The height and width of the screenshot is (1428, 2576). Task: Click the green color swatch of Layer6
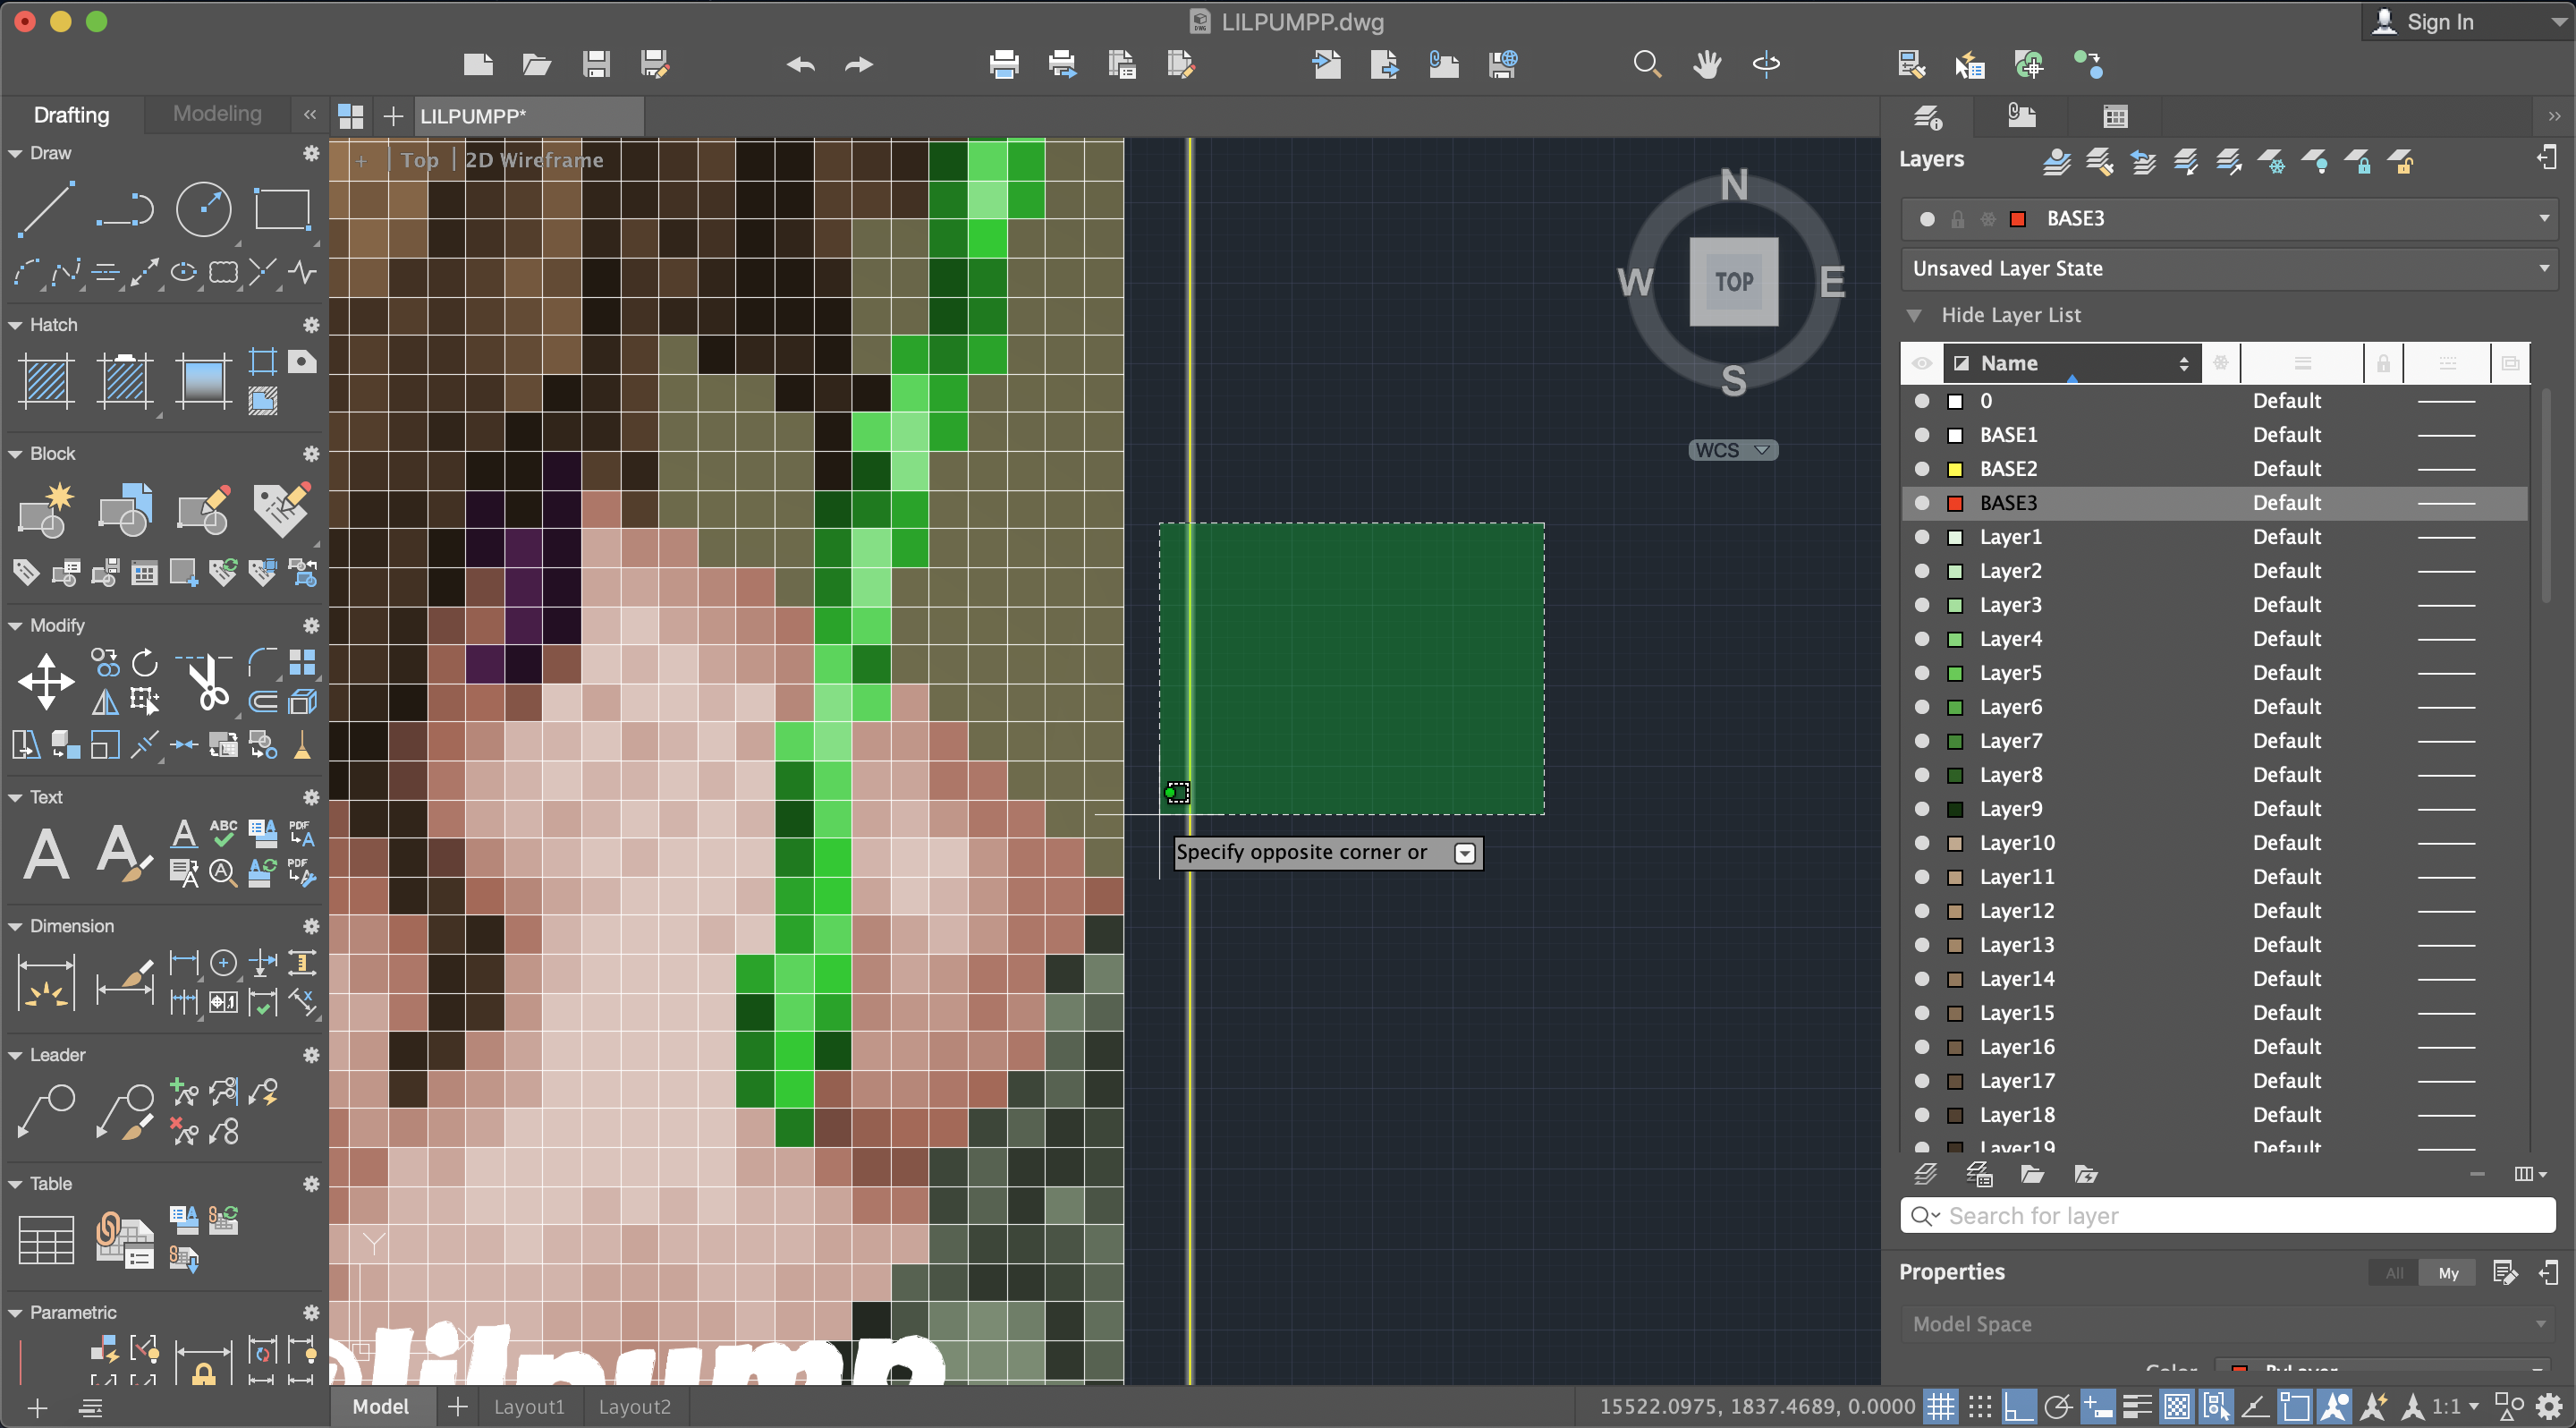[1955, 707]
